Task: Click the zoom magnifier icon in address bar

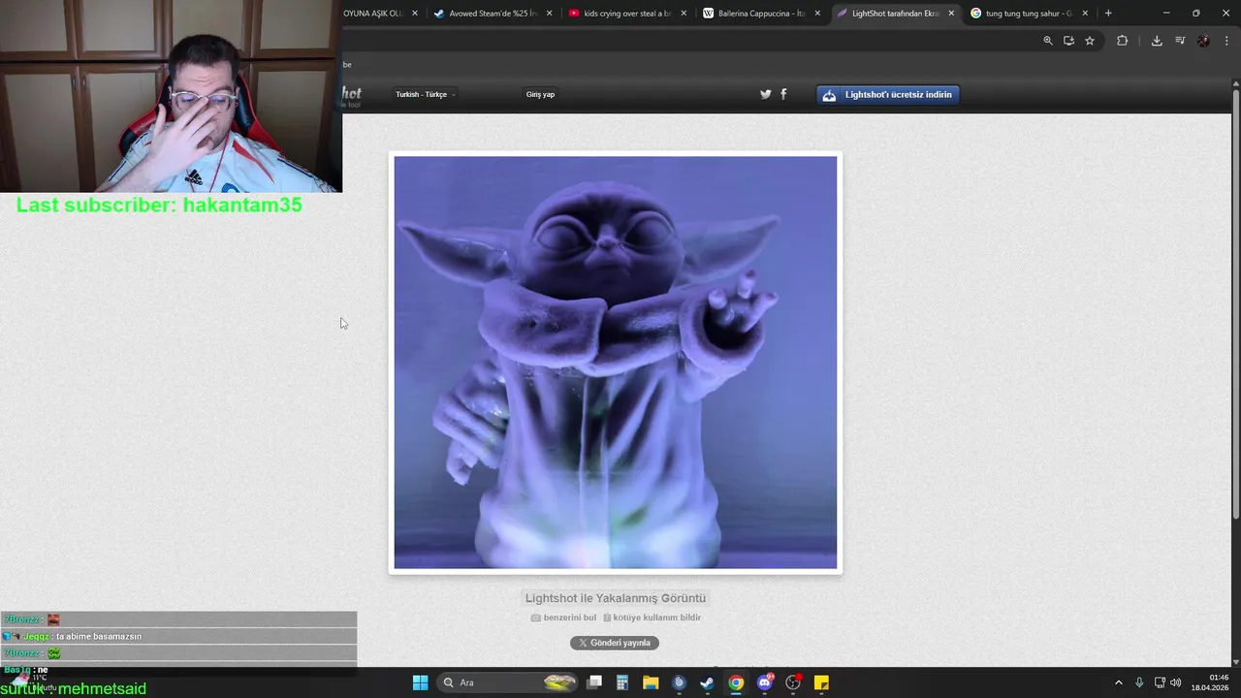Action: pyautogui.click(x=1047, y=41)
